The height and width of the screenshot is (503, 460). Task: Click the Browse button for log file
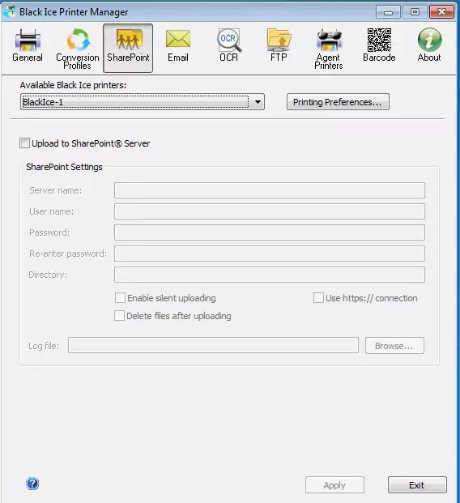(x=394, y=346)
